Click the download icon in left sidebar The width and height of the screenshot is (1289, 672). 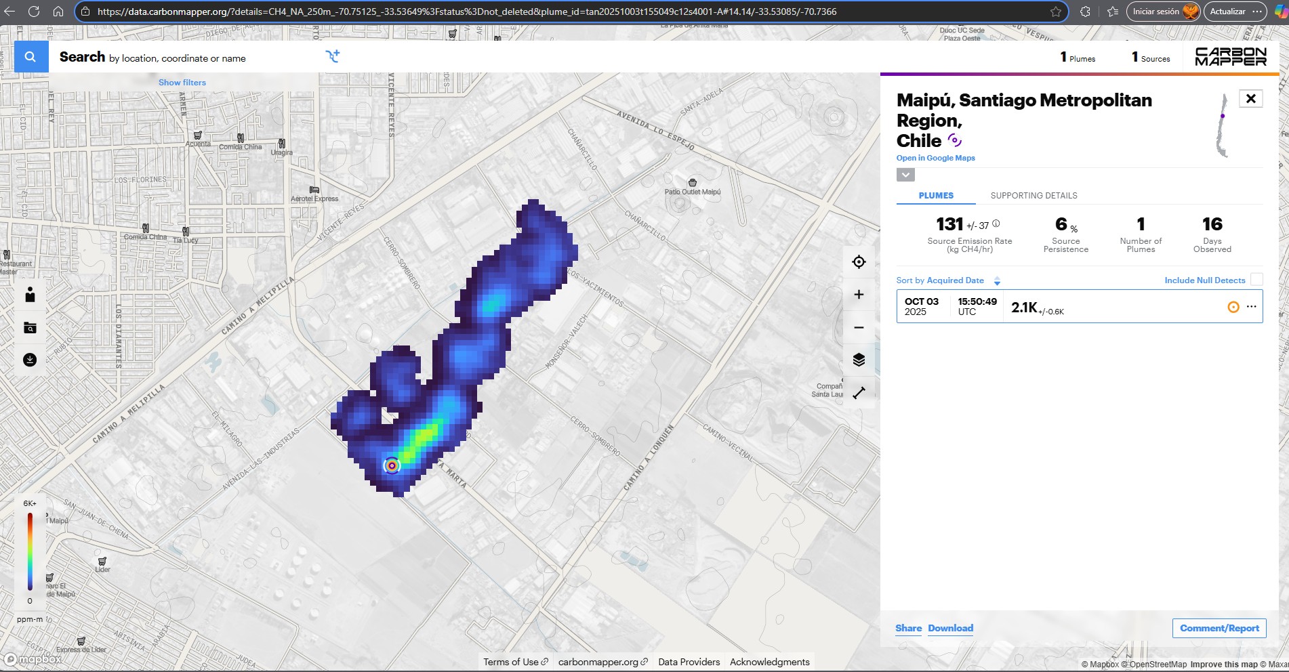(30, 360)
